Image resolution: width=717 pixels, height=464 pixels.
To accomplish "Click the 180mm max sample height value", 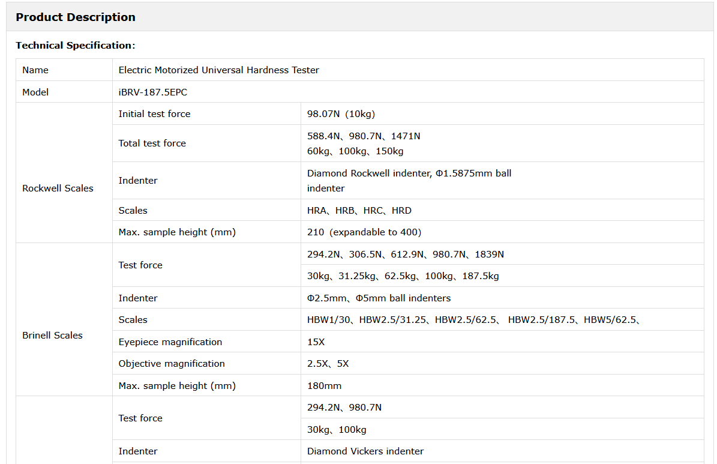I will point(324,386).
